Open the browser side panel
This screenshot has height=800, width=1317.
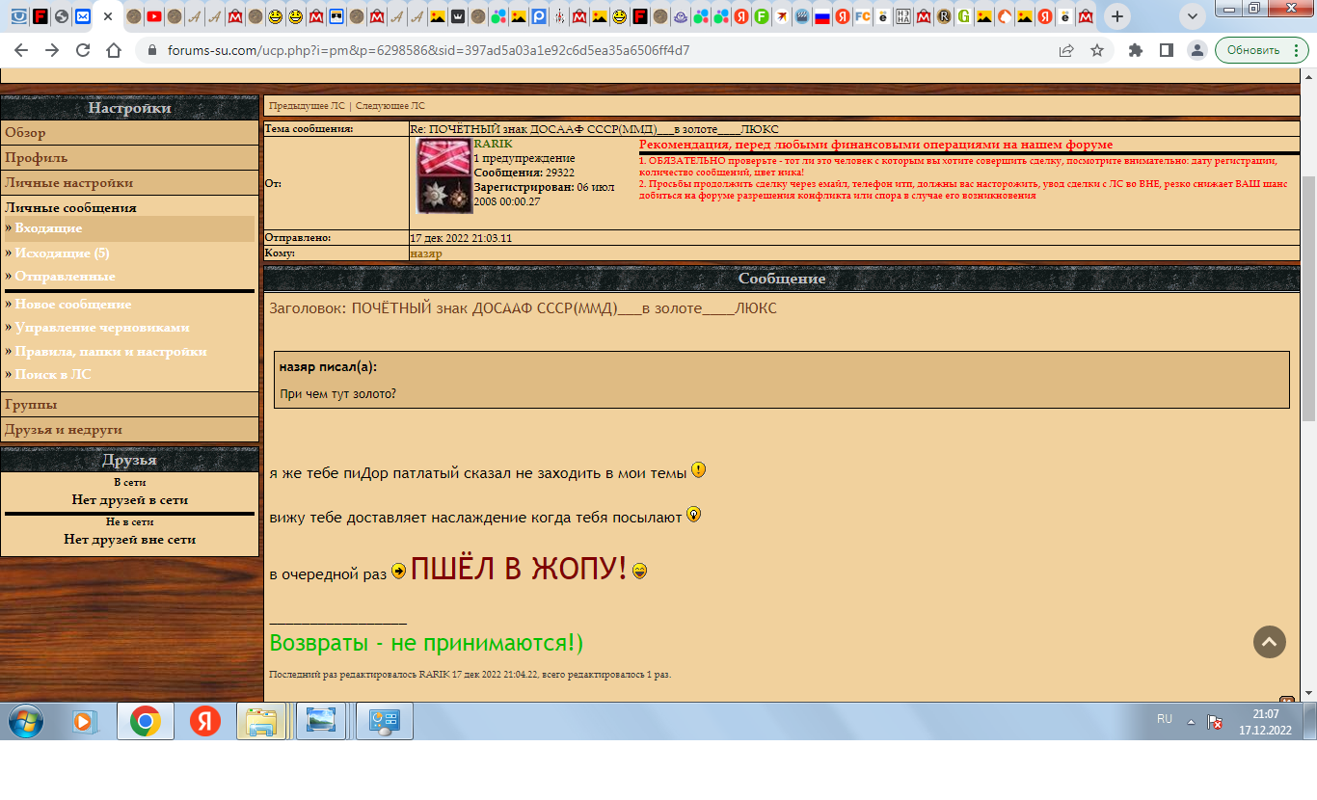coord(1167,50)
